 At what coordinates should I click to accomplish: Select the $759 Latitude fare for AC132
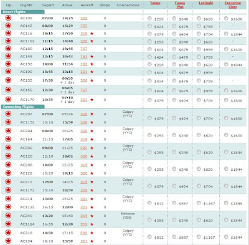click(199, 80)
